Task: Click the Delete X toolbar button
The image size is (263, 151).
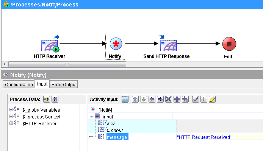Action: (169, 99)
